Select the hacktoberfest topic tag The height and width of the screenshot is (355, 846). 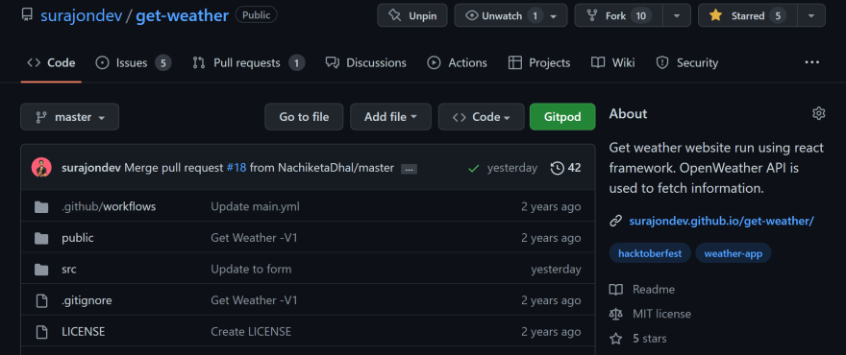[x=650, y=253]
